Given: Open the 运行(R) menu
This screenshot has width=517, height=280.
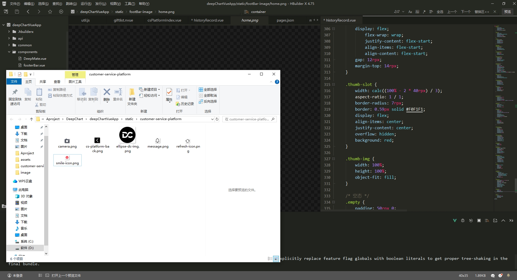Looking at the screenshot, I should [x=86, y=3].
